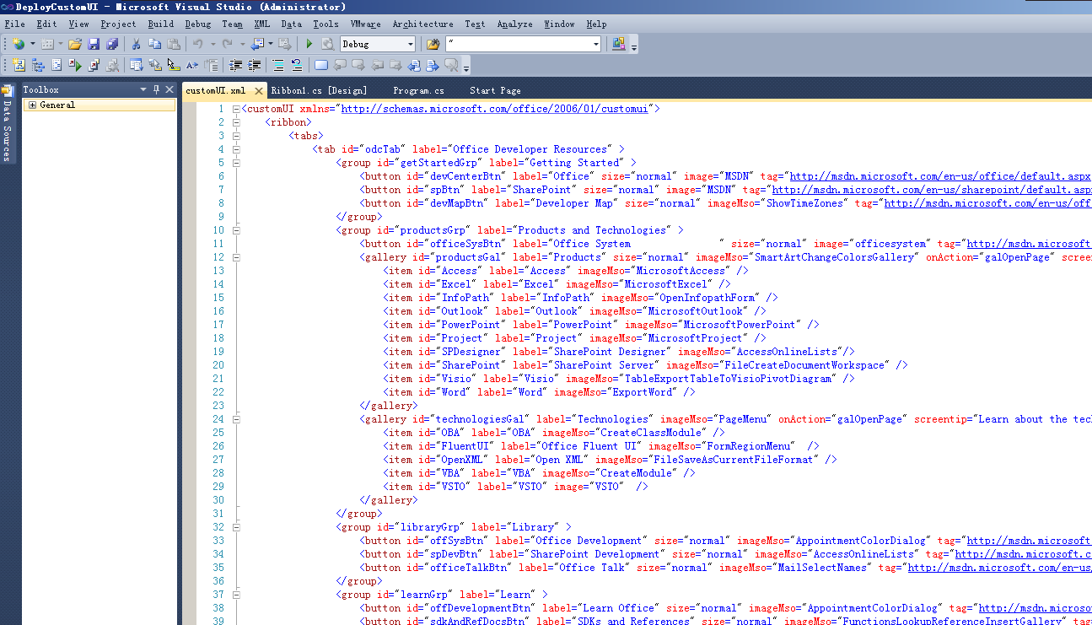This screenshot has height=625, width=1092.
Task: Open the New Project dropdown arrow
Action: 33,44
